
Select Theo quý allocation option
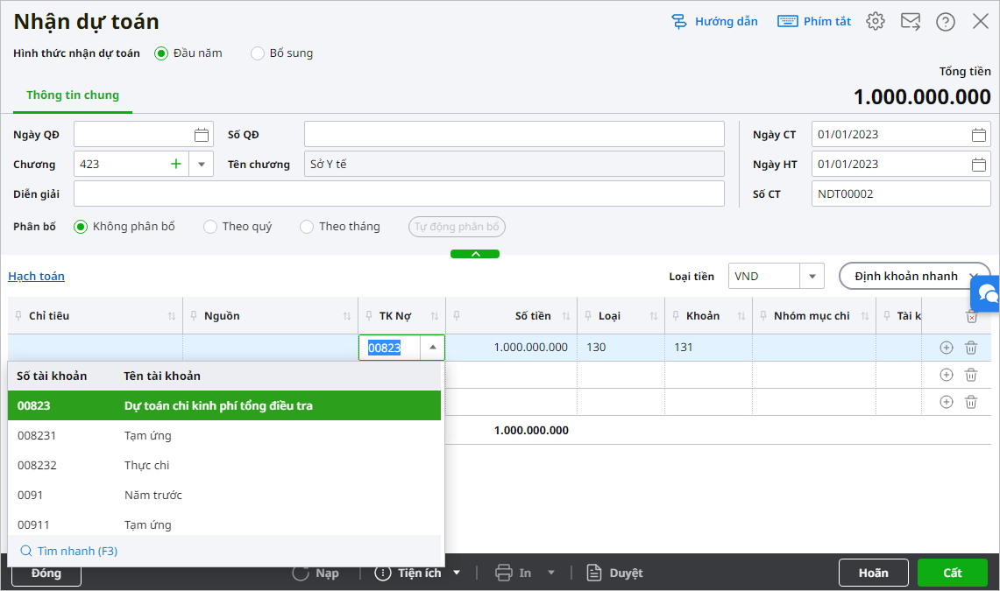(210, 227)
